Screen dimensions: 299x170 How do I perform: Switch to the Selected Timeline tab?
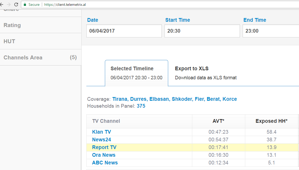coord(136,73)
